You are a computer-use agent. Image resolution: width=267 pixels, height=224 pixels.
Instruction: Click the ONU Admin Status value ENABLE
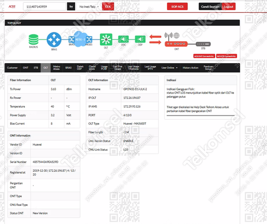point(128,141)
